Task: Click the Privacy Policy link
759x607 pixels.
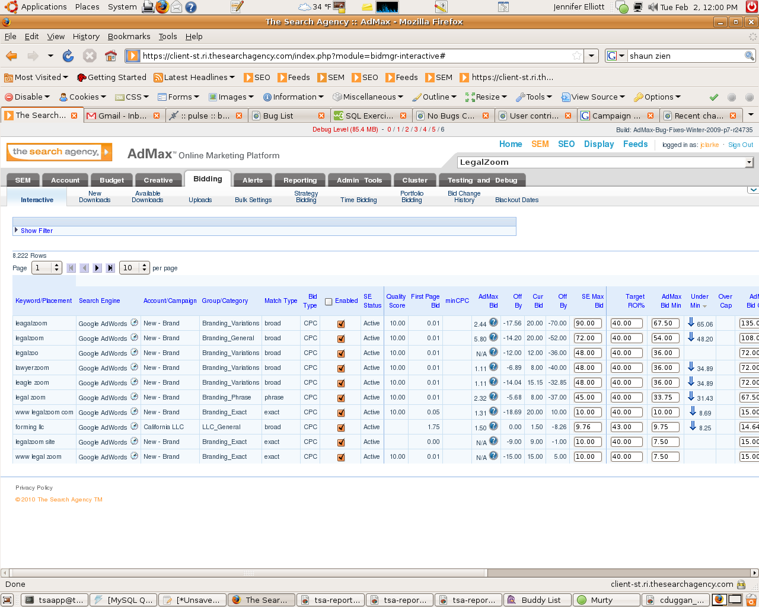Action: click(x=34, y=488)
